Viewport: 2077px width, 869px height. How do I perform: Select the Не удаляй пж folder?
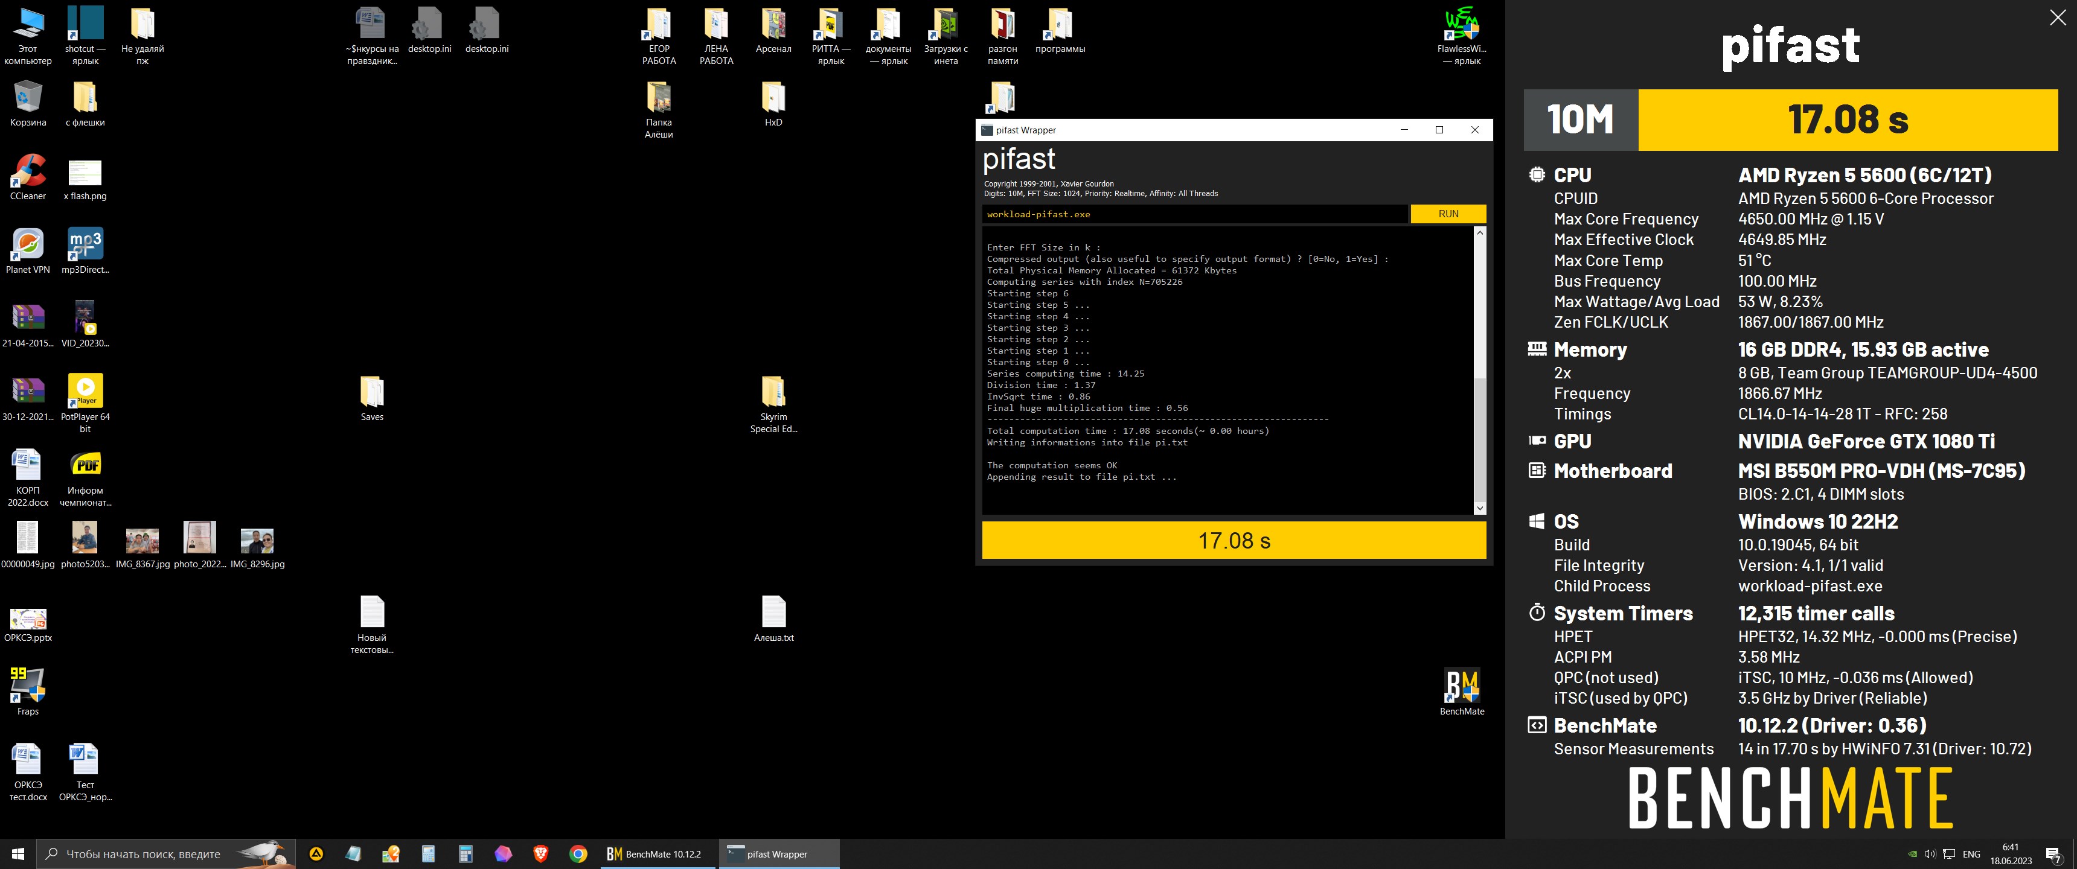(142, 36)
